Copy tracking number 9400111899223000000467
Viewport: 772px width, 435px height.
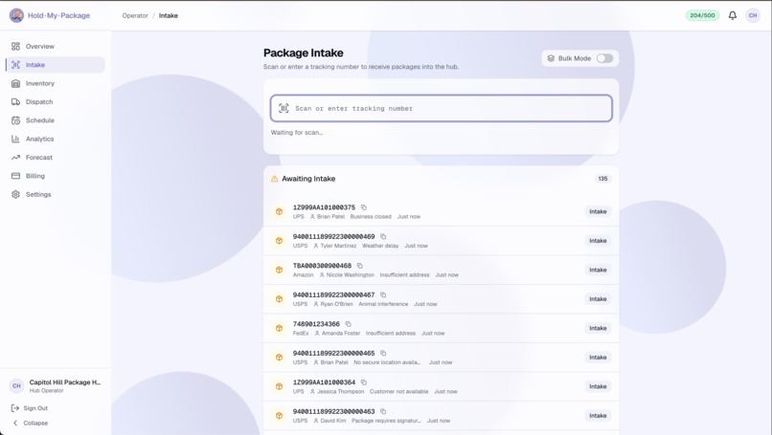(383, 294)
